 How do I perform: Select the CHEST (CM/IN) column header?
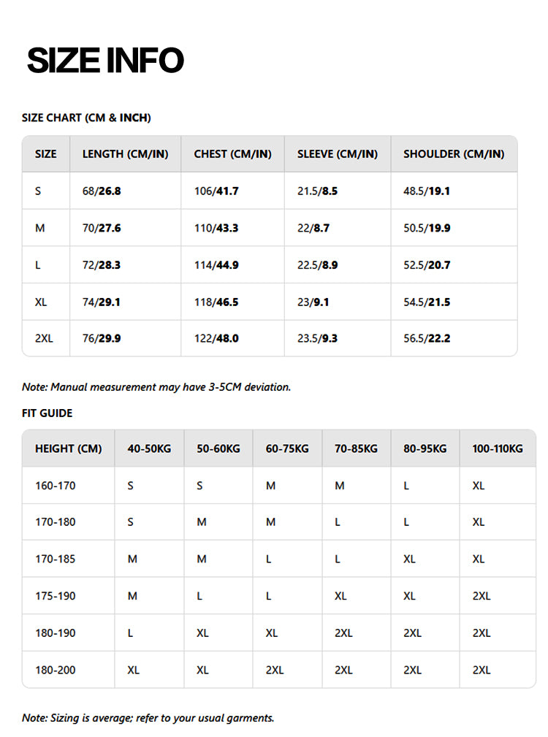232,154
